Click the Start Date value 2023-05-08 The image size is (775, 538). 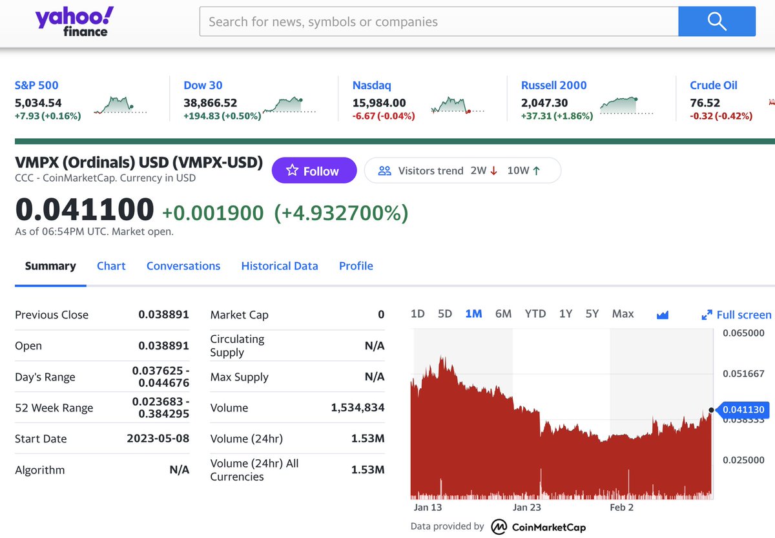pos(158,439)
